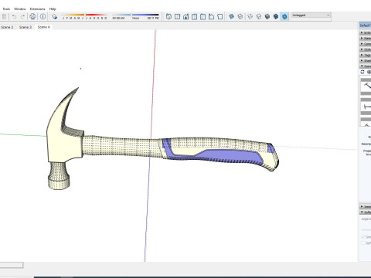Toggle X-Ray face style

(x=231, y=17)
